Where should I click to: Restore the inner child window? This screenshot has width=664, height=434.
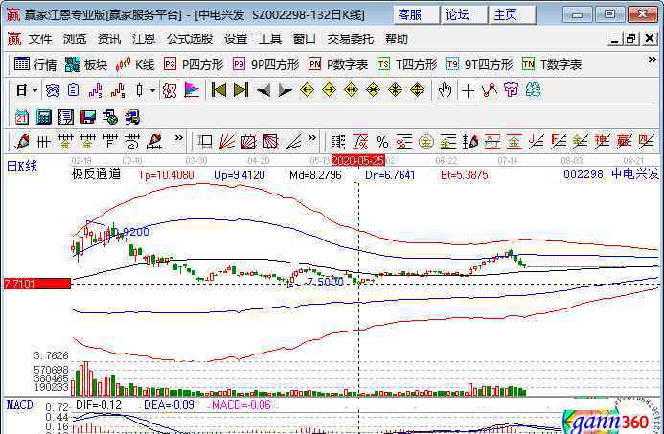[630, 39]
